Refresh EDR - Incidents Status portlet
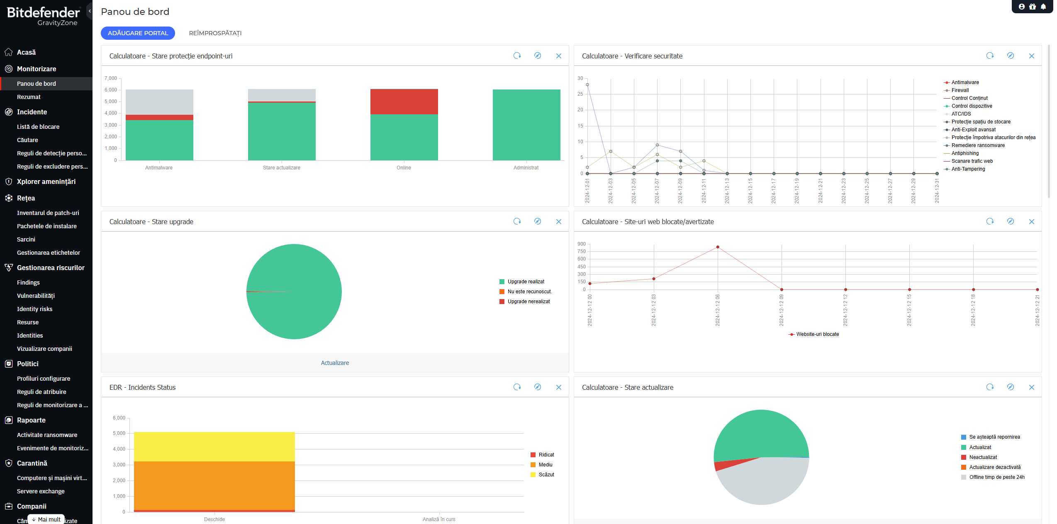This screenshot has width=1057, height=524. pyautogui.click(x=517, y=387)
